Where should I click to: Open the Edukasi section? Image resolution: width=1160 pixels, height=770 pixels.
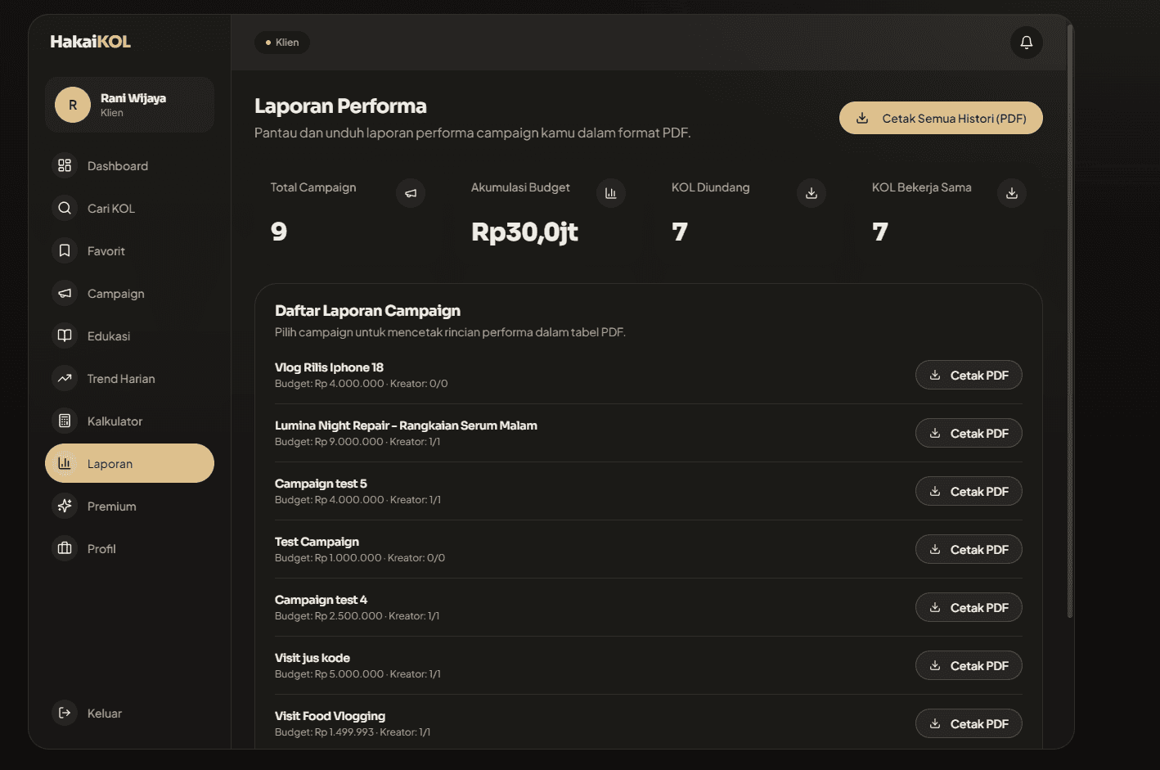pos(129,335)
